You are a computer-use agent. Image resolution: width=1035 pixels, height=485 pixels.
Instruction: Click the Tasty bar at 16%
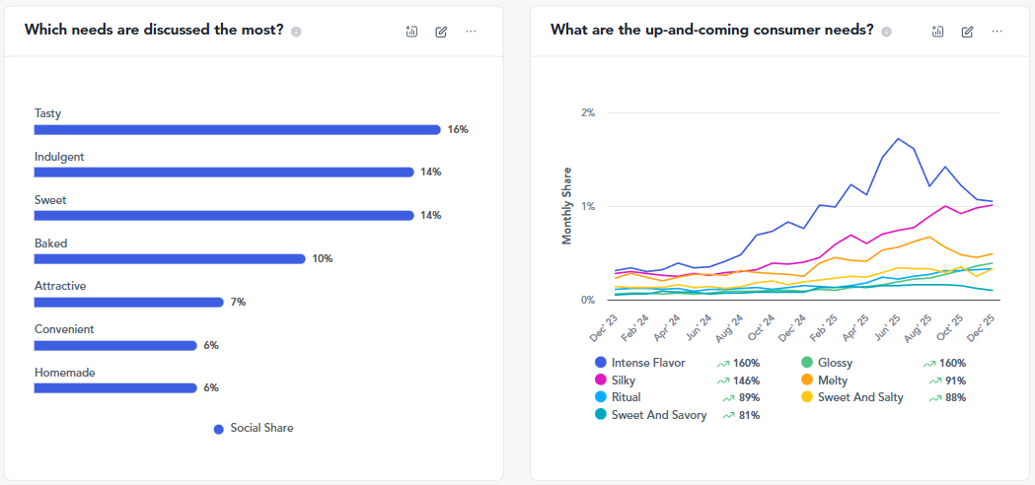237,129
